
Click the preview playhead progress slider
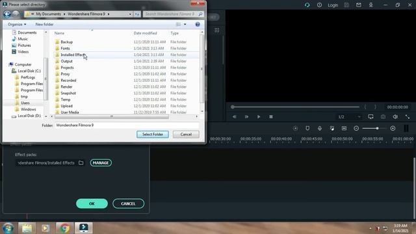(295, 107)
